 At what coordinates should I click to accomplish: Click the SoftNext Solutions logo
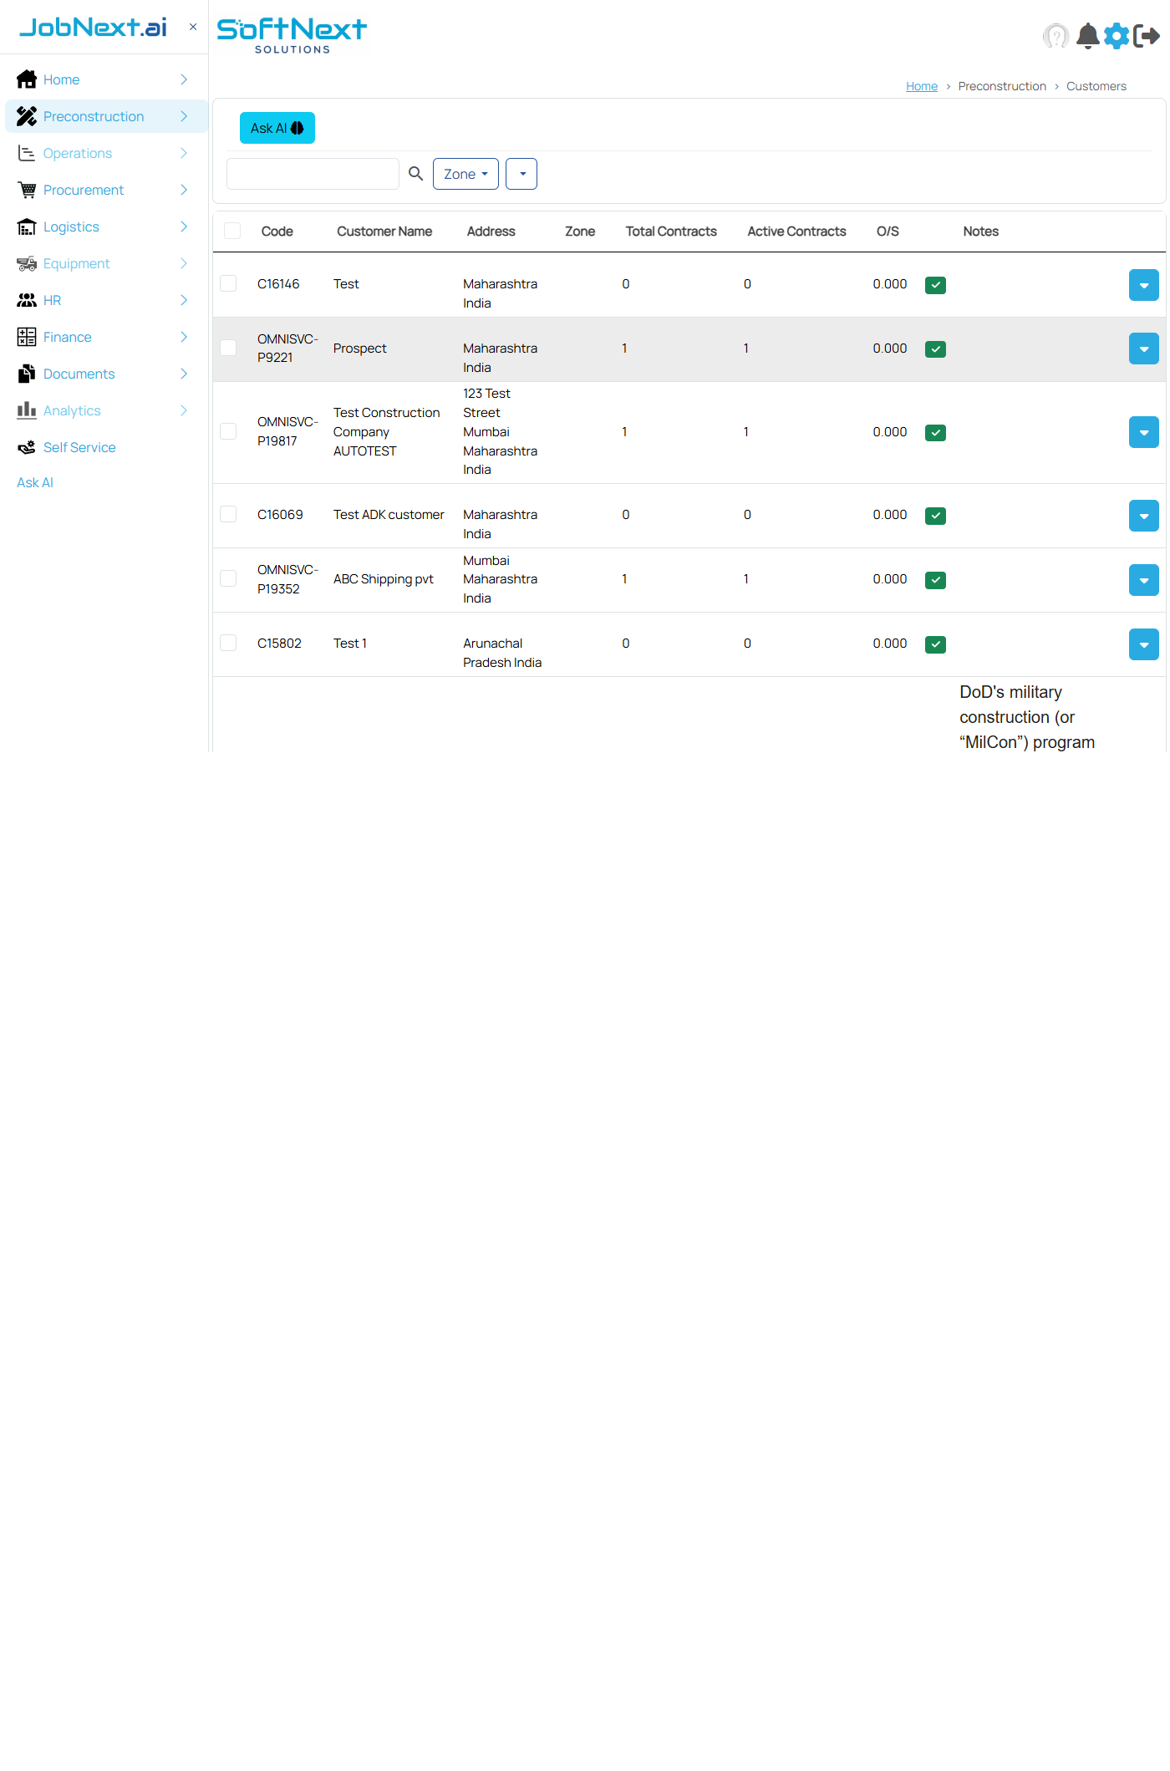(x=292, y=35)
